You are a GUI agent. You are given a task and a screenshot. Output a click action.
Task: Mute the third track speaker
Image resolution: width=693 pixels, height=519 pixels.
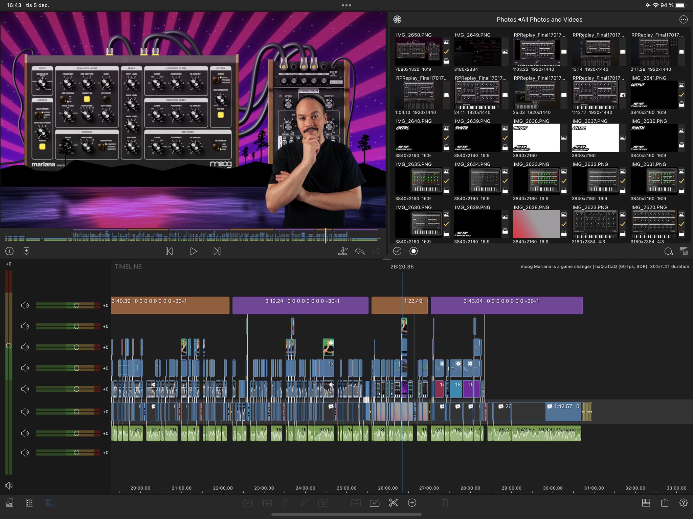point(25,347)
